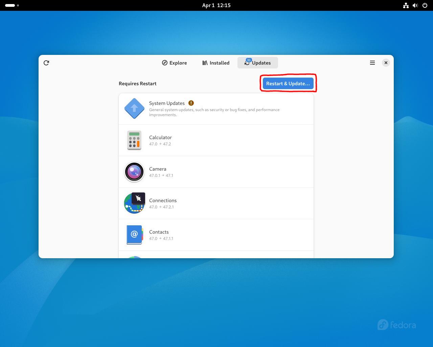Click the volume speaker icon
Viewport: 433px width, 347px height.
[x=415, y=5]
